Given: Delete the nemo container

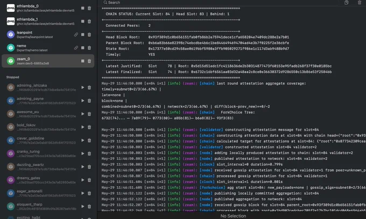Looking at the screenshot, I should pos(89,48).
